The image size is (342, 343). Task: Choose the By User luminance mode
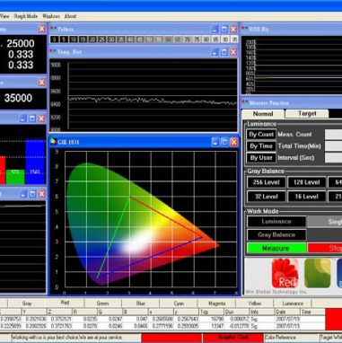[261, 158]
